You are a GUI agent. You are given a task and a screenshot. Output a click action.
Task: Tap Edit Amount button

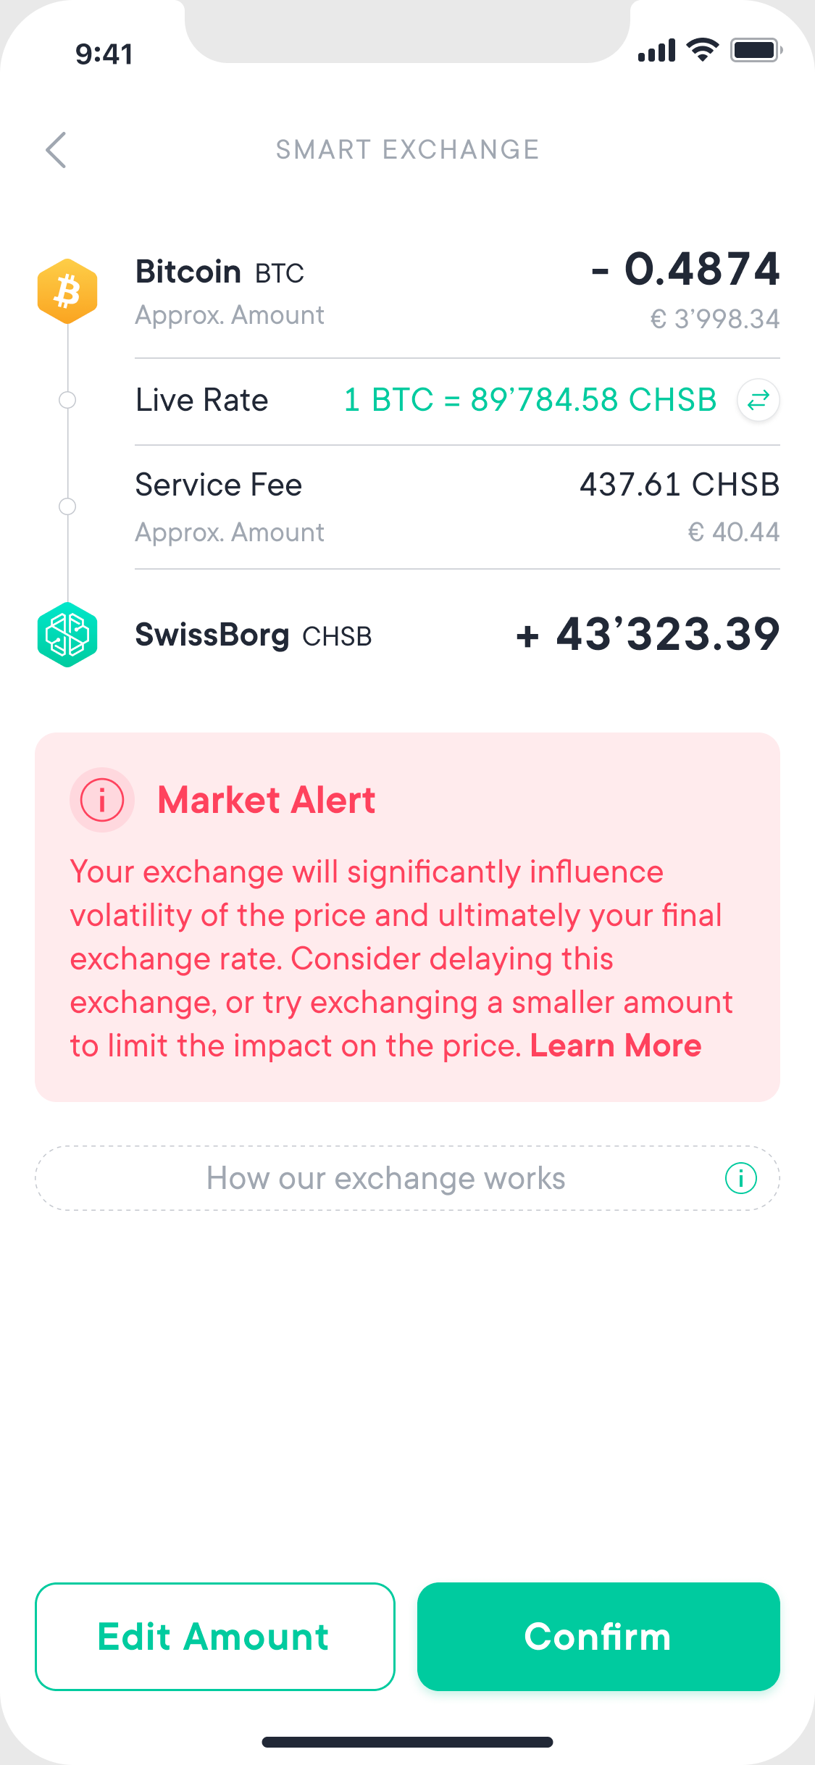click(x=215, y=1637)
